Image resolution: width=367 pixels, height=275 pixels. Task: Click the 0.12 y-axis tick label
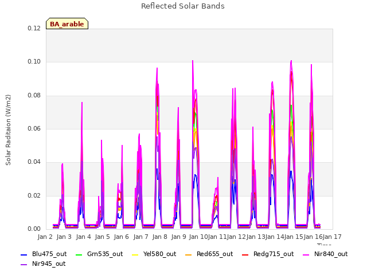point(34,28)
